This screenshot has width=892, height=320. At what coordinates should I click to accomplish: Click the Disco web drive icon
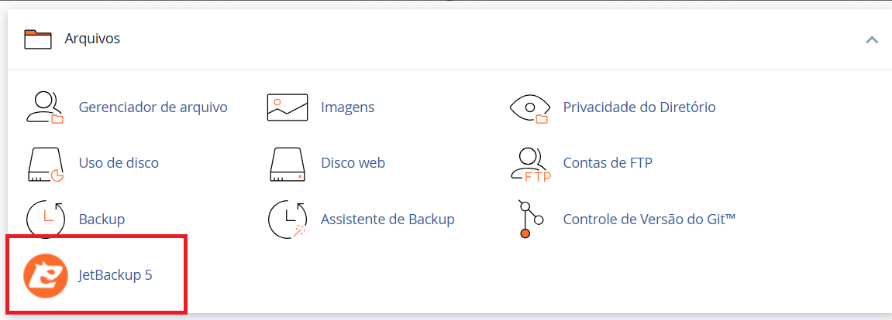(x=288, y=163)
